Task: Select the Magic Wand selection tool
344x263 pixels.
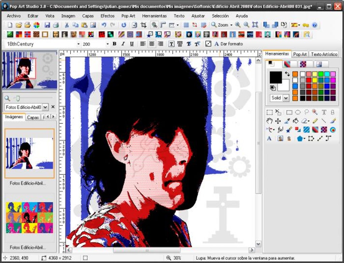Action: click(x=315, y=112)
